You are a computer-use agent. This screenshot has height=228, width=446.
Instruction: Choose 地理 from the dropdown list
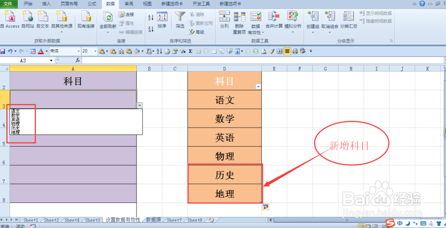[16, 132]
